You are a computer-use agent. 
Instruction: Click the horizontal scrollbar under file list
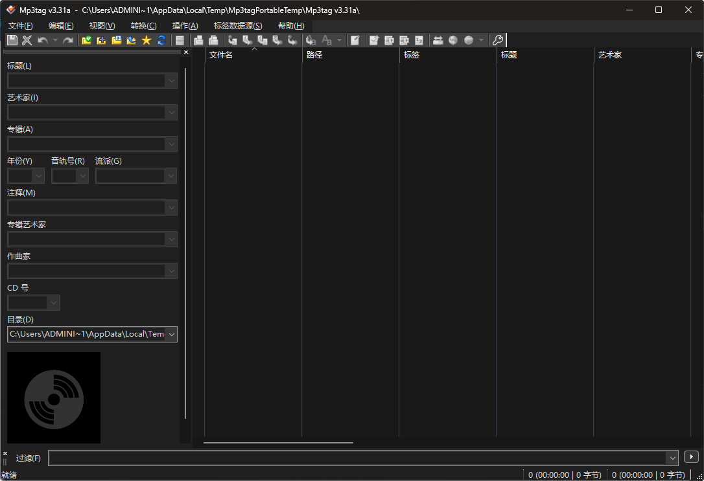point(278,443)
